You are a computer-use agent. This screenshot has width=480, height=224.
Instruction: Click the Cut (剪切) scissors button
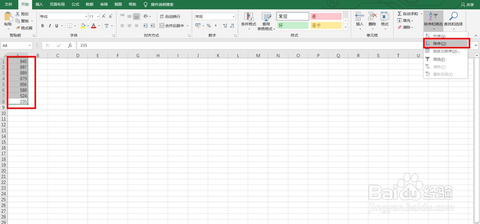(x=23, y=14)
